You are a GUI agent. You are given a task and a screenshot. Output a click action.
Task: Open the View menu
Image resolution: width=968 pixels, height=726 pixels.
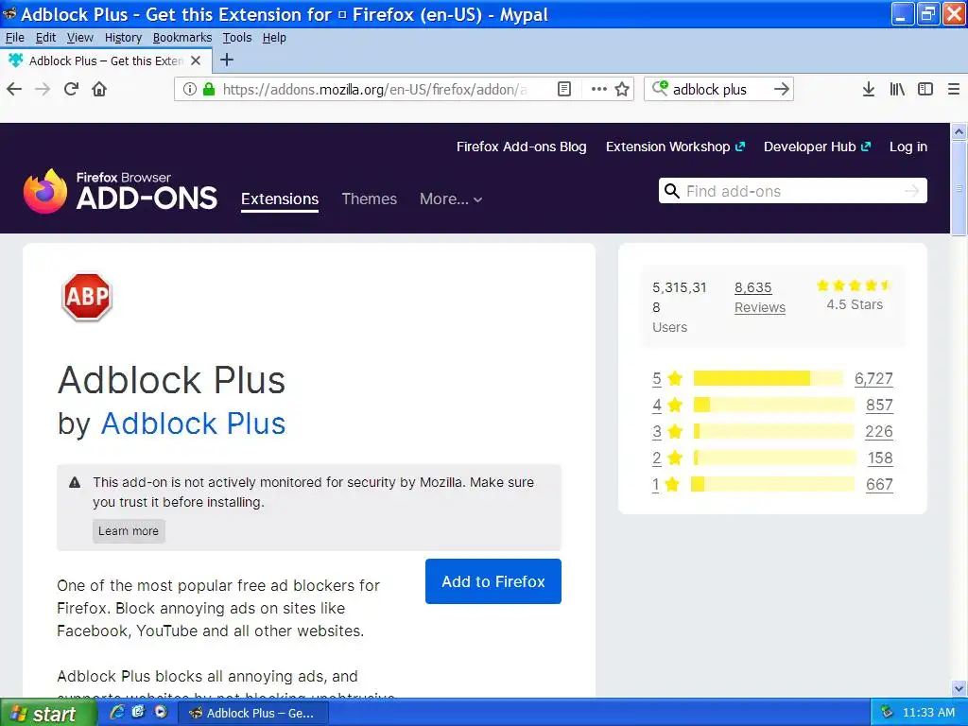tap(80, 38)
